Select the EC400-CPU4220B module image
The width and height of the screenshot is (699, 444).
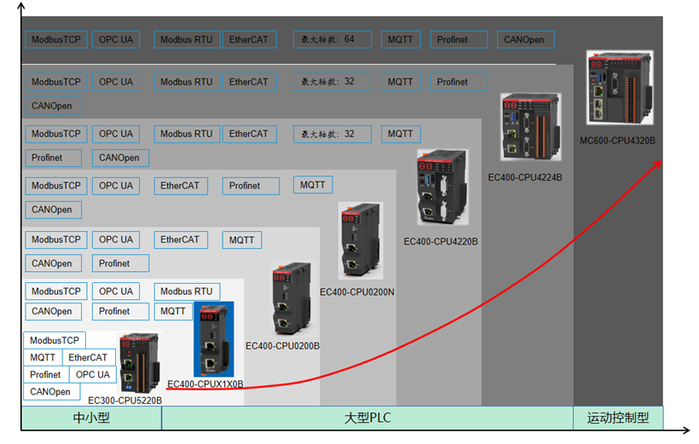click(x=442, y=187)
